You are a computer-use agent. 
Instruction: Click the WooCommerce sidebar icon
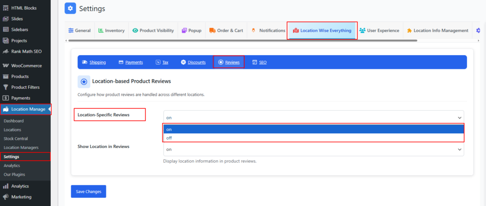pos(6,66)
